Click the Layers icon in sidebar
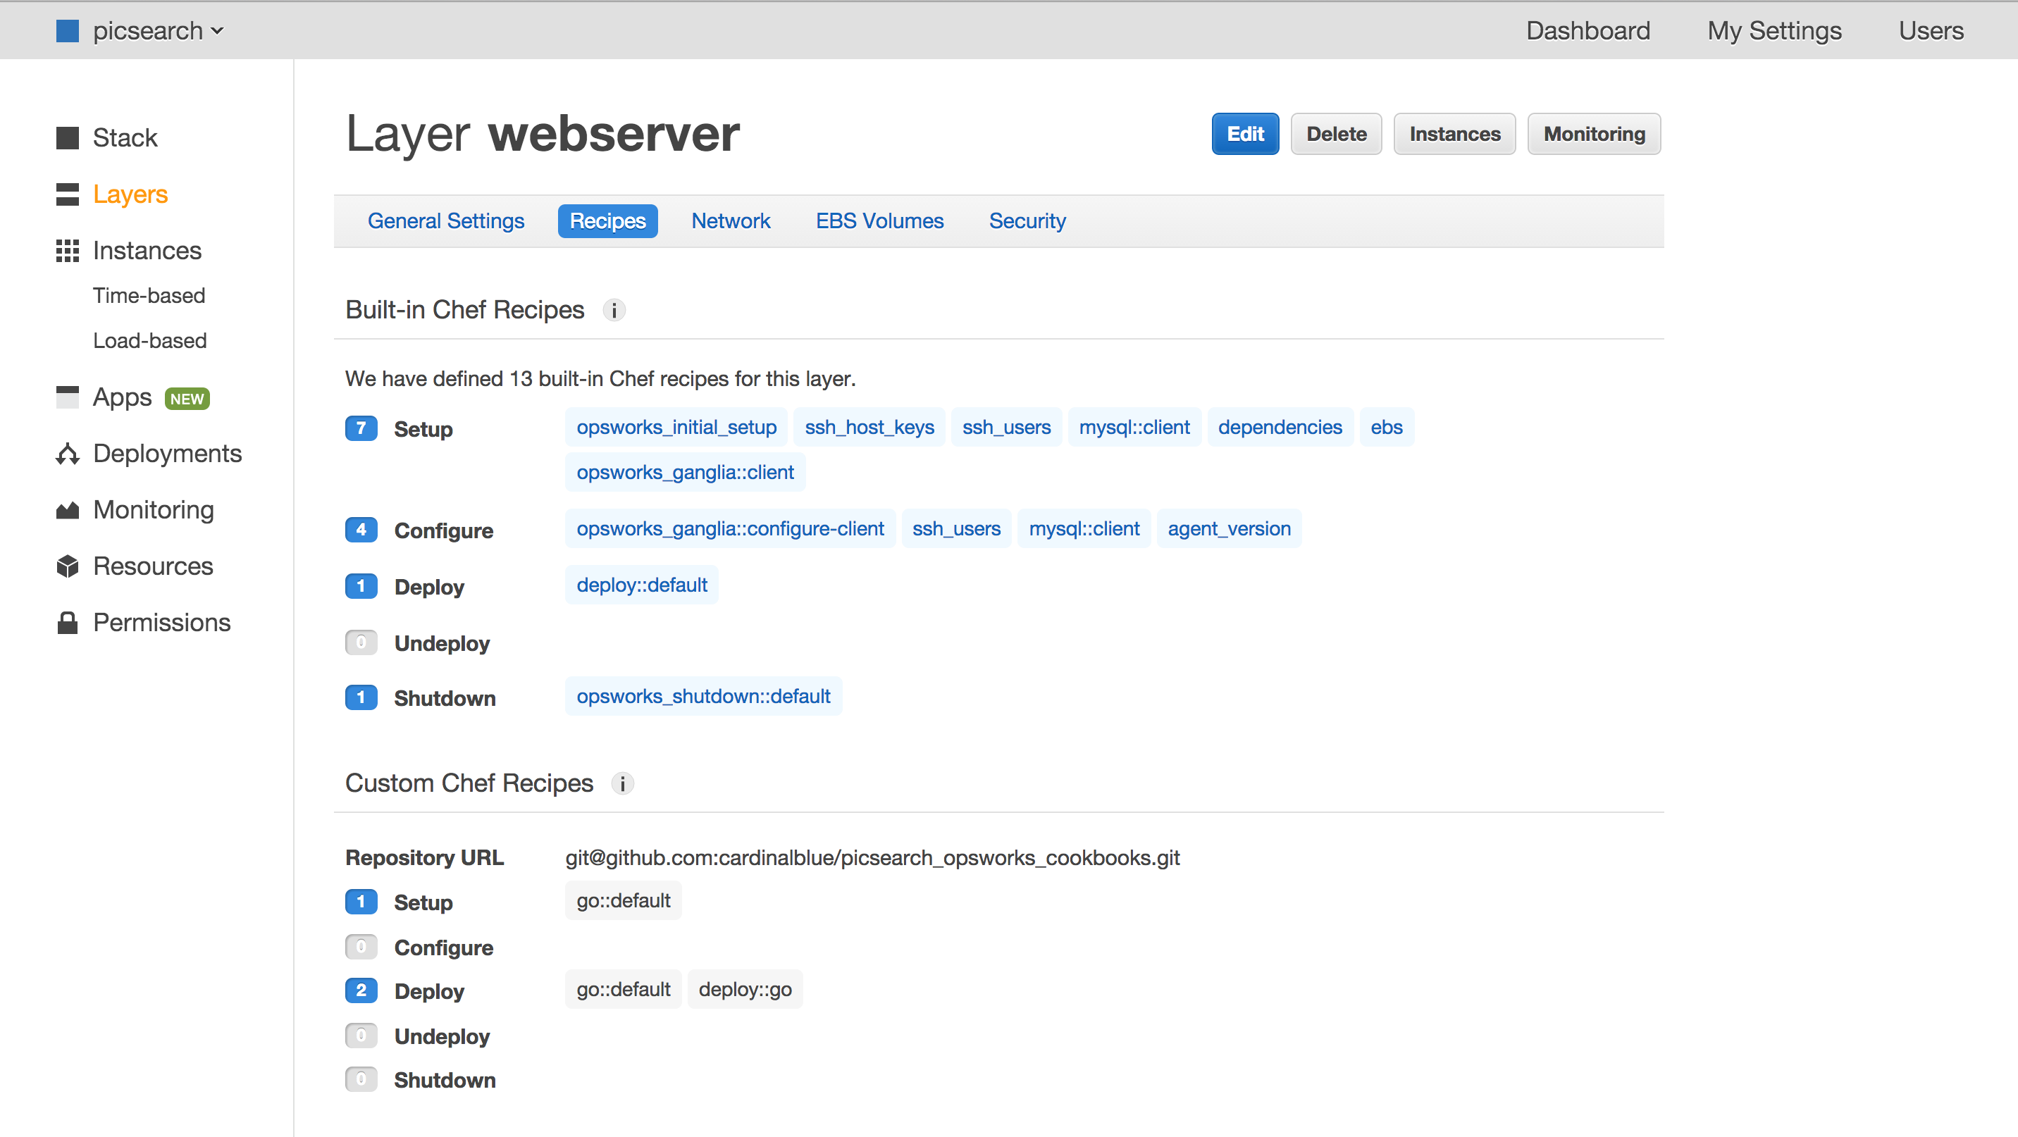Viewport: 2018px width, 1137px height. coord(68,194)
